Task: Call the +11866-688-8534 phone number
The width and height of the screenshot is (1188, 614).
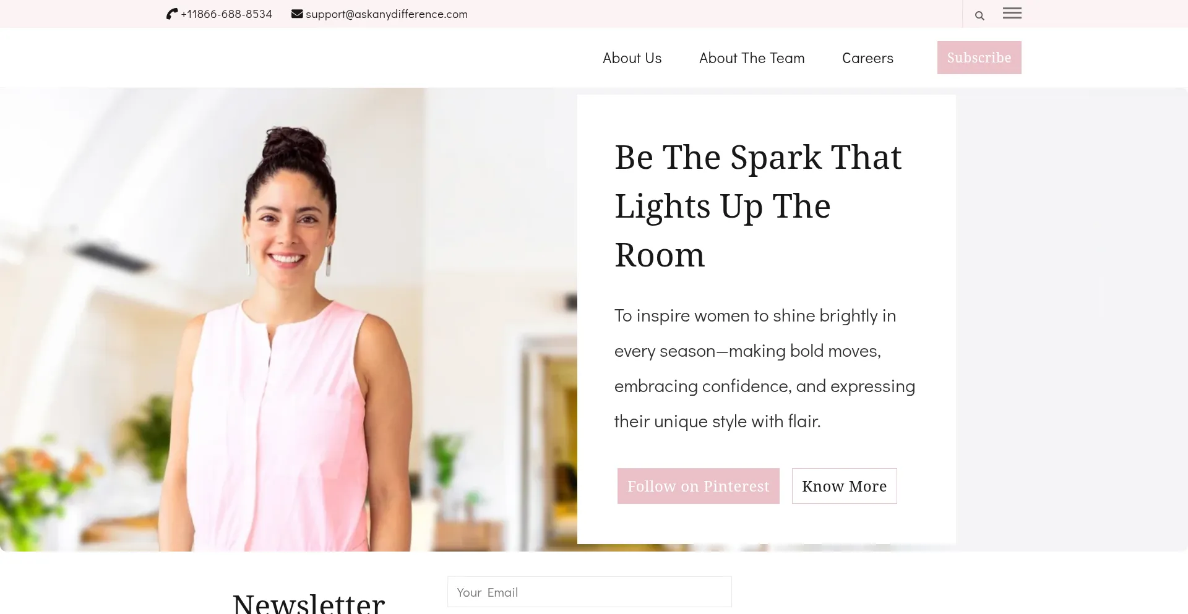Action: point(226,14)
